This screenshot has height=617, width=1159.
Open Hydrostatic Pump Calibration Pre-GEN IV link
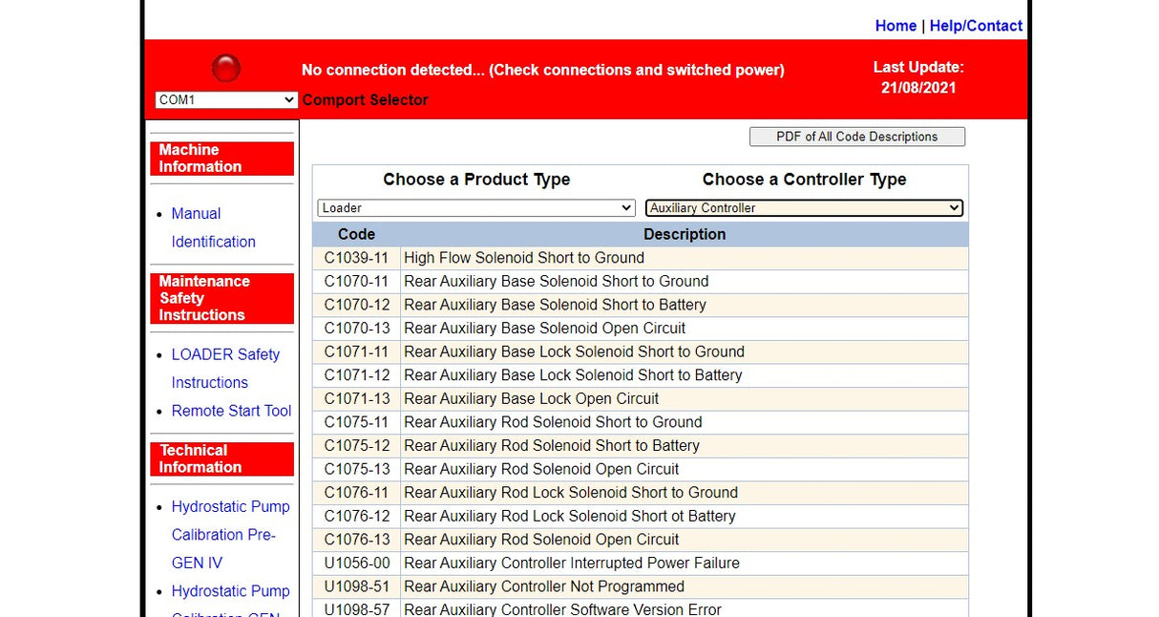tap(230, 534)
